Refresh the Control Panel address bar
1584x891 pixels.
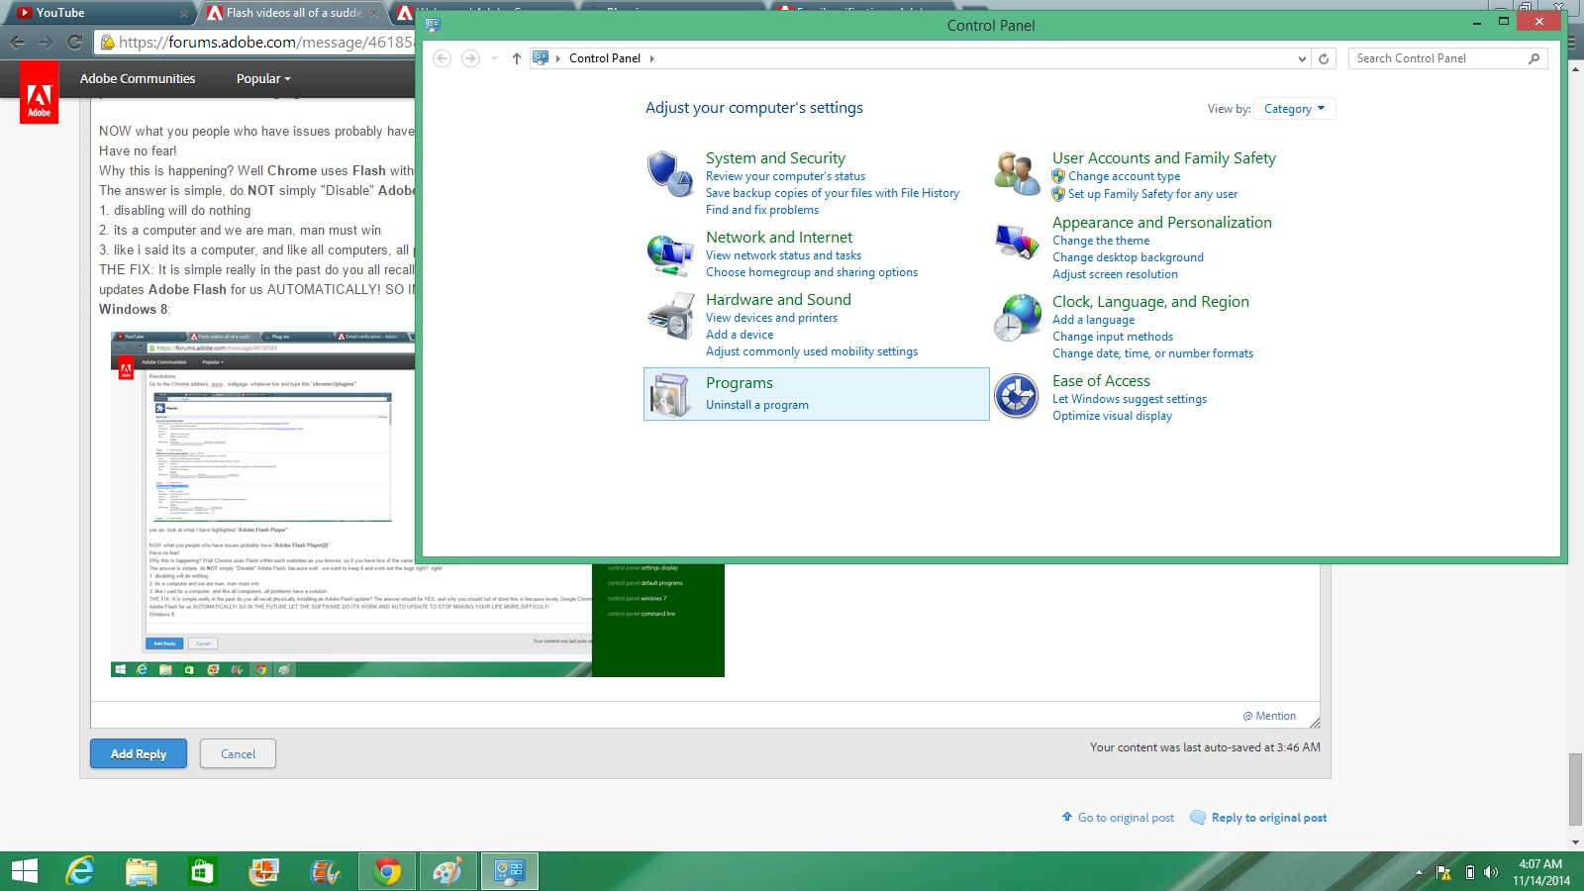pyautogui.click(x=1324, y=58)
